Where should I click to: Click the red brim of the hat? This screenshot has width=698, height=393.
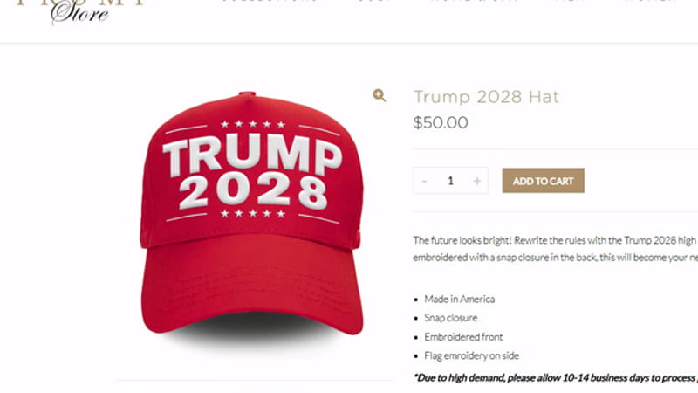click(252, 286)
